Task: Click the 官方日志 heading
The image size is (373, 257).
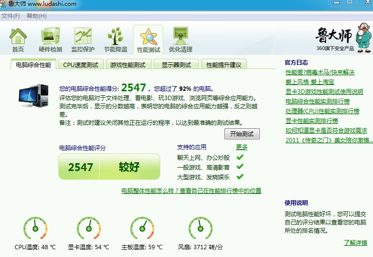Action: (x=296, y=63)
